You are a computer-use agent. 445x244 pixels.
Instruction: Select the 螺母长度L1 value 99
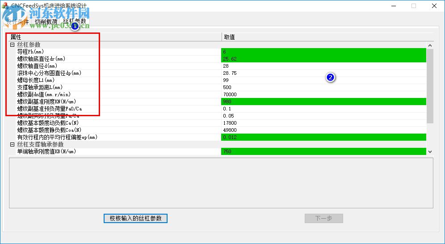(x=323, y=80)
